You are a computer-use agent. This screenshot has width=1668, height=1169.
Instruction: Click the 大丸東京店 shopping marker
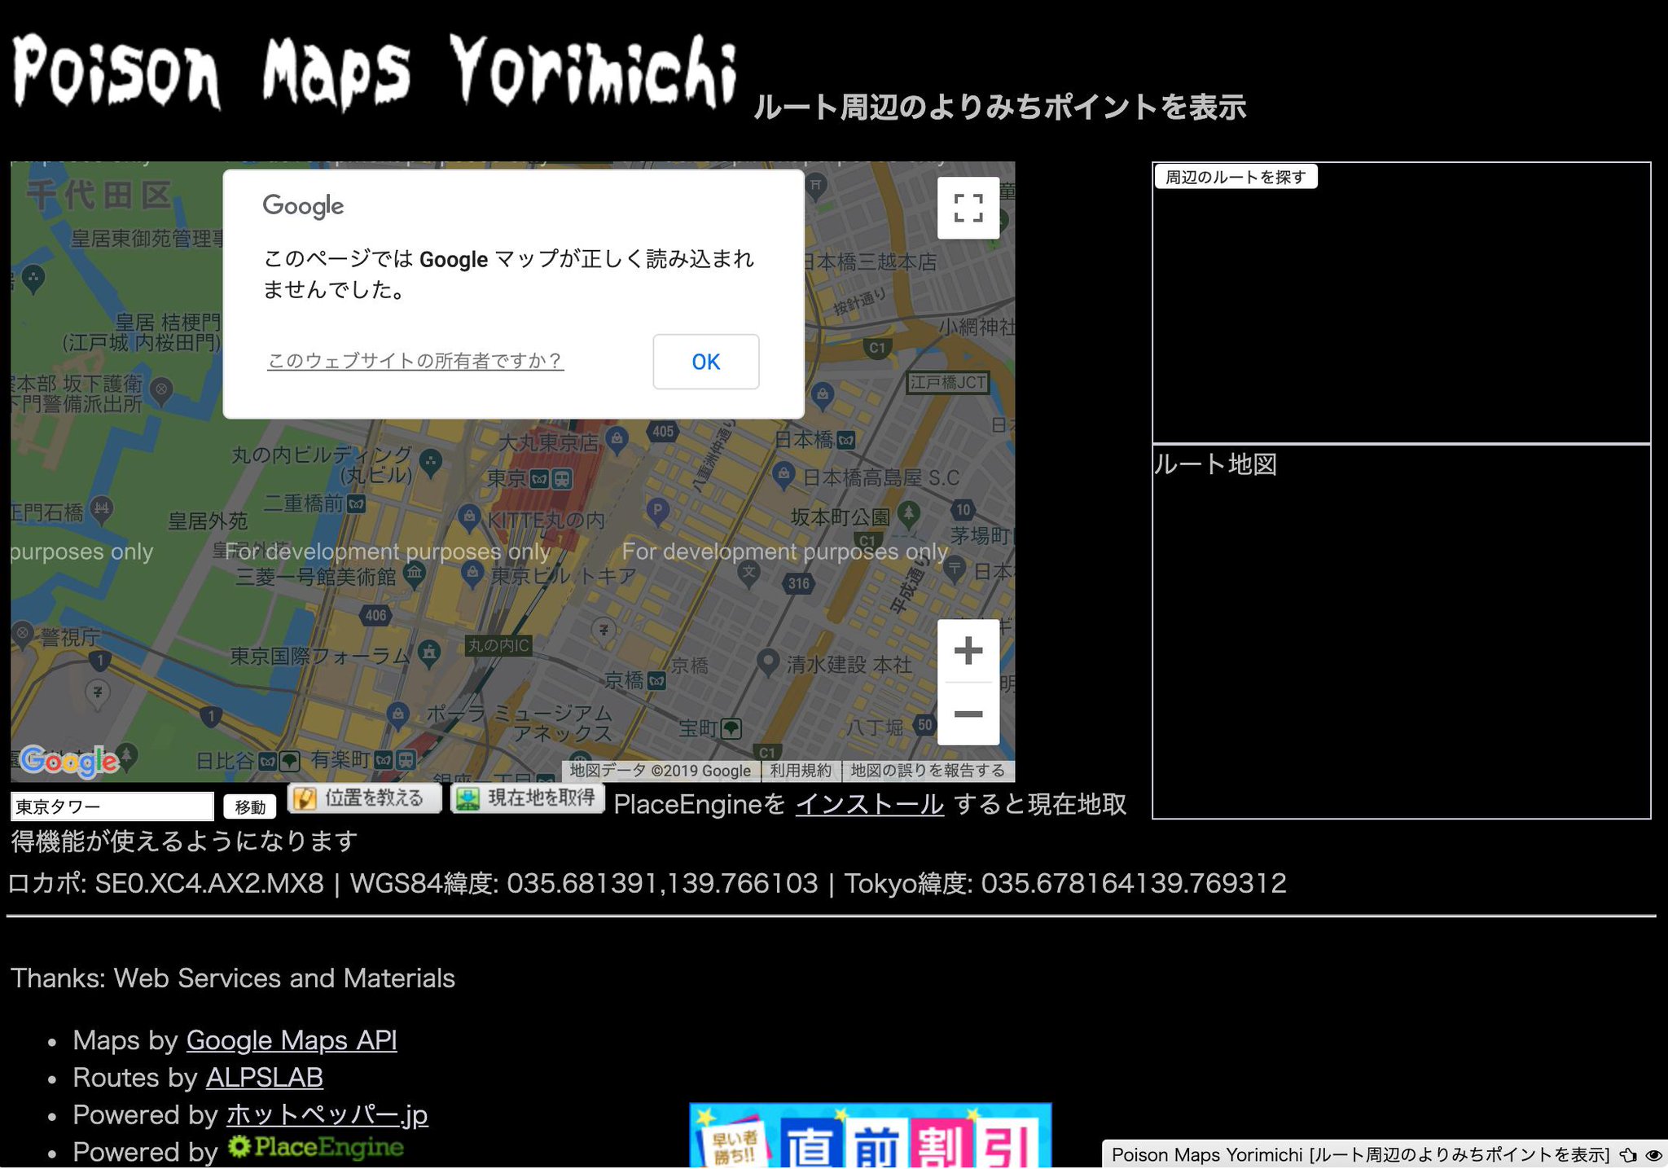[x=617, y=439]
